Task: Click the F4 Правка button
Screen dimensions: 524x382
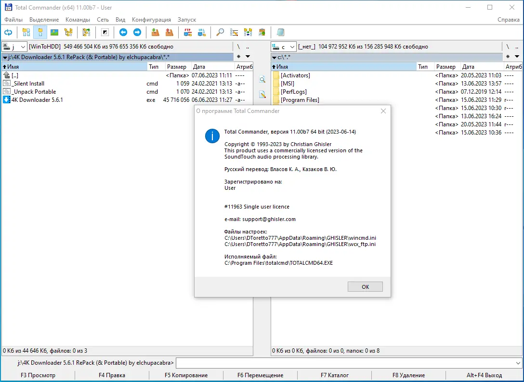Action: pyautogui.click(x=112, y=375)
